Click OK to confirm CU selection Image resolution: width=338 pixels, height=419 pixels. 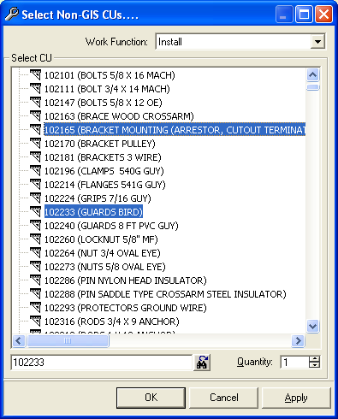[151, 398]
